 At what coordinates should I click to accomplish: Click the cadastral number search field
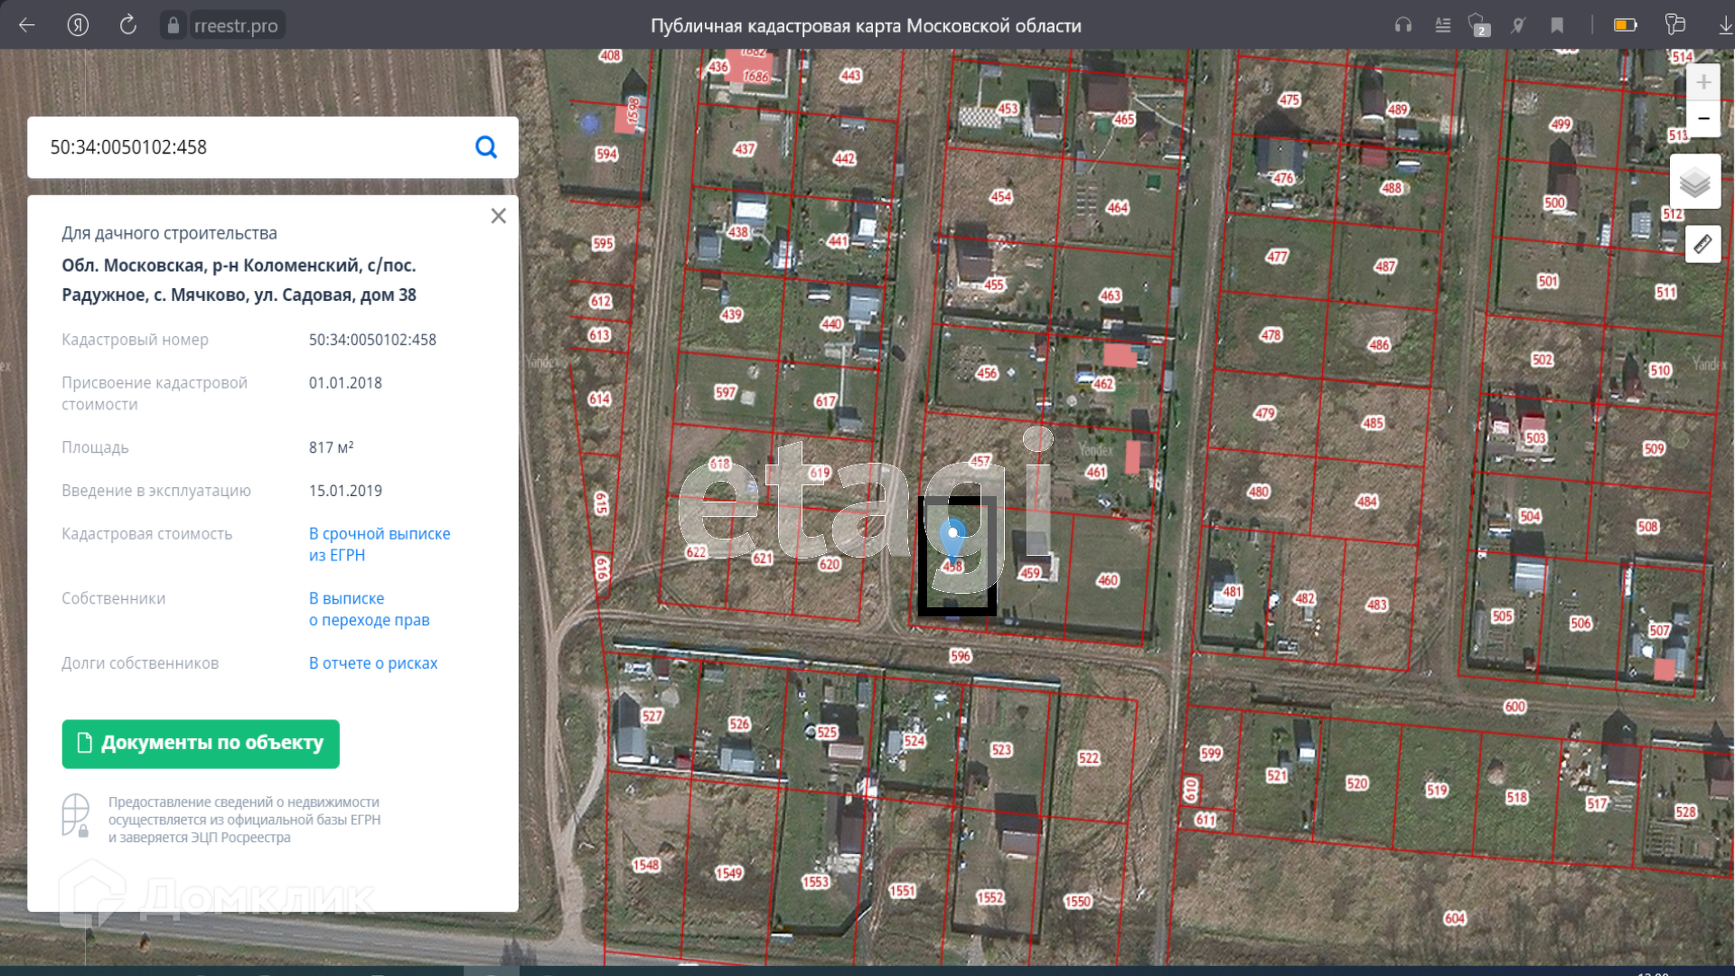[x=253, y=147]
